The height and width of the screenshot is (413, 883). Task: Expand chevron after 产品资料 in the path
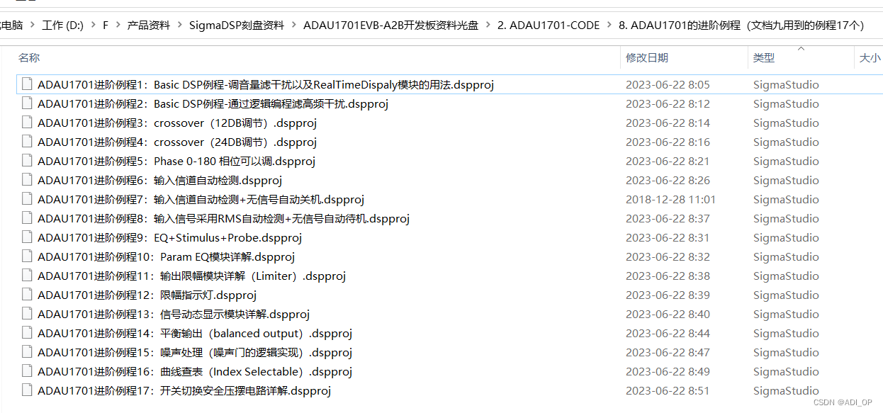click(179, 25)
